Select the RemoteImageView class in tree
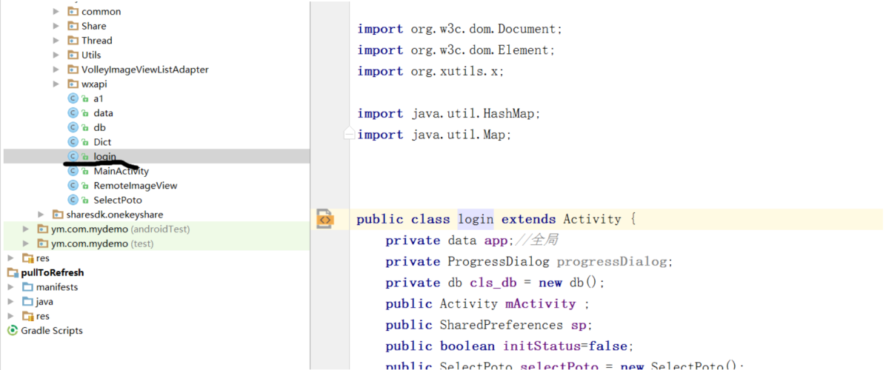 [x=135, y=186]
